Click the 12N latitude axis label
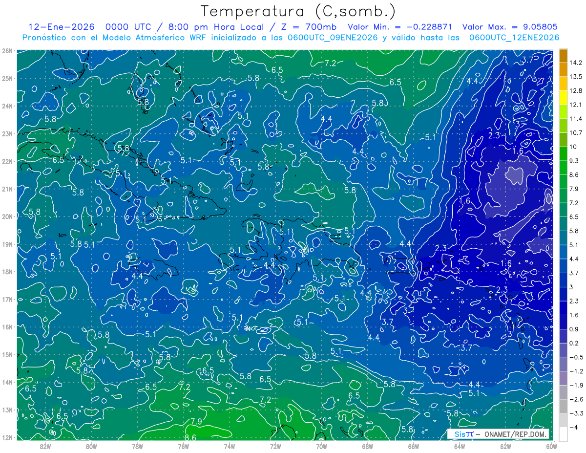Screen dimensions: 586x453 click(x=7, y=437)
